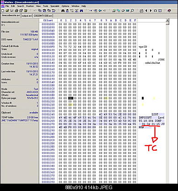
Task: Click the document icon left of File menu
Action: (3, 6)
